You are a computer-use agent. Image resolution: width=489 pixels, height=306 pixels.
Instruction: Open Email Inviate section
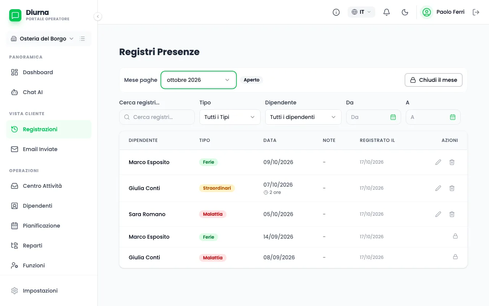click(x=49, y=149)
